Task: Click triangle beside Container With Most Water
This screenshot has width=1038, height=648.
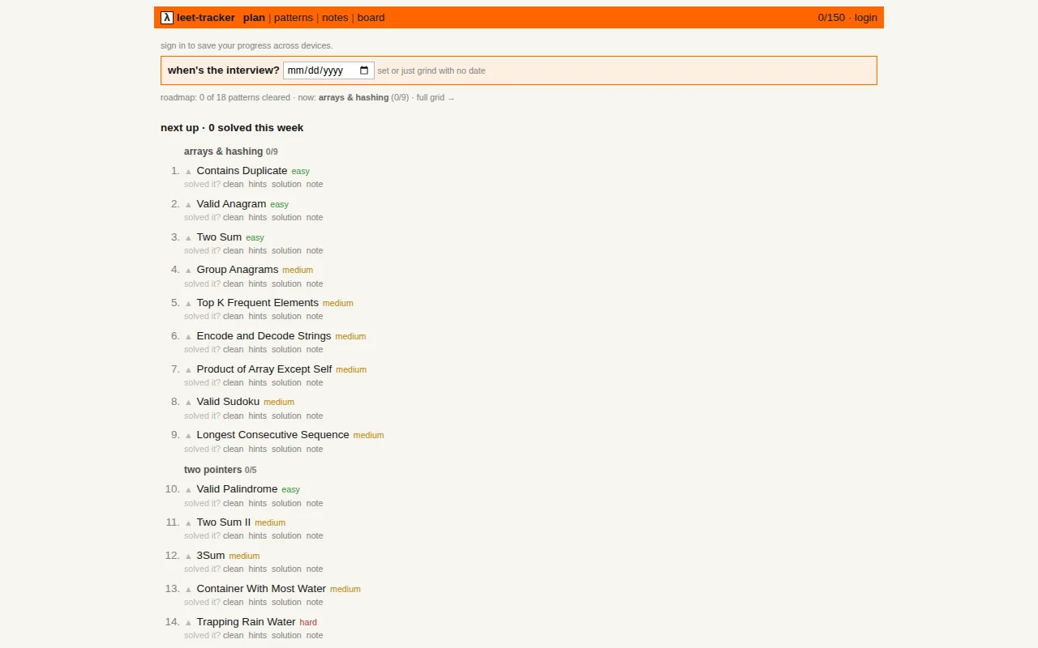Action: 188,590
